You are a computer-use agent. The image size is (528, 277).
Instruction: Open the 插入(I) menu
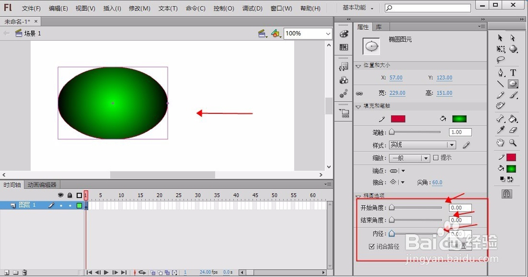(x=112, y=8)
